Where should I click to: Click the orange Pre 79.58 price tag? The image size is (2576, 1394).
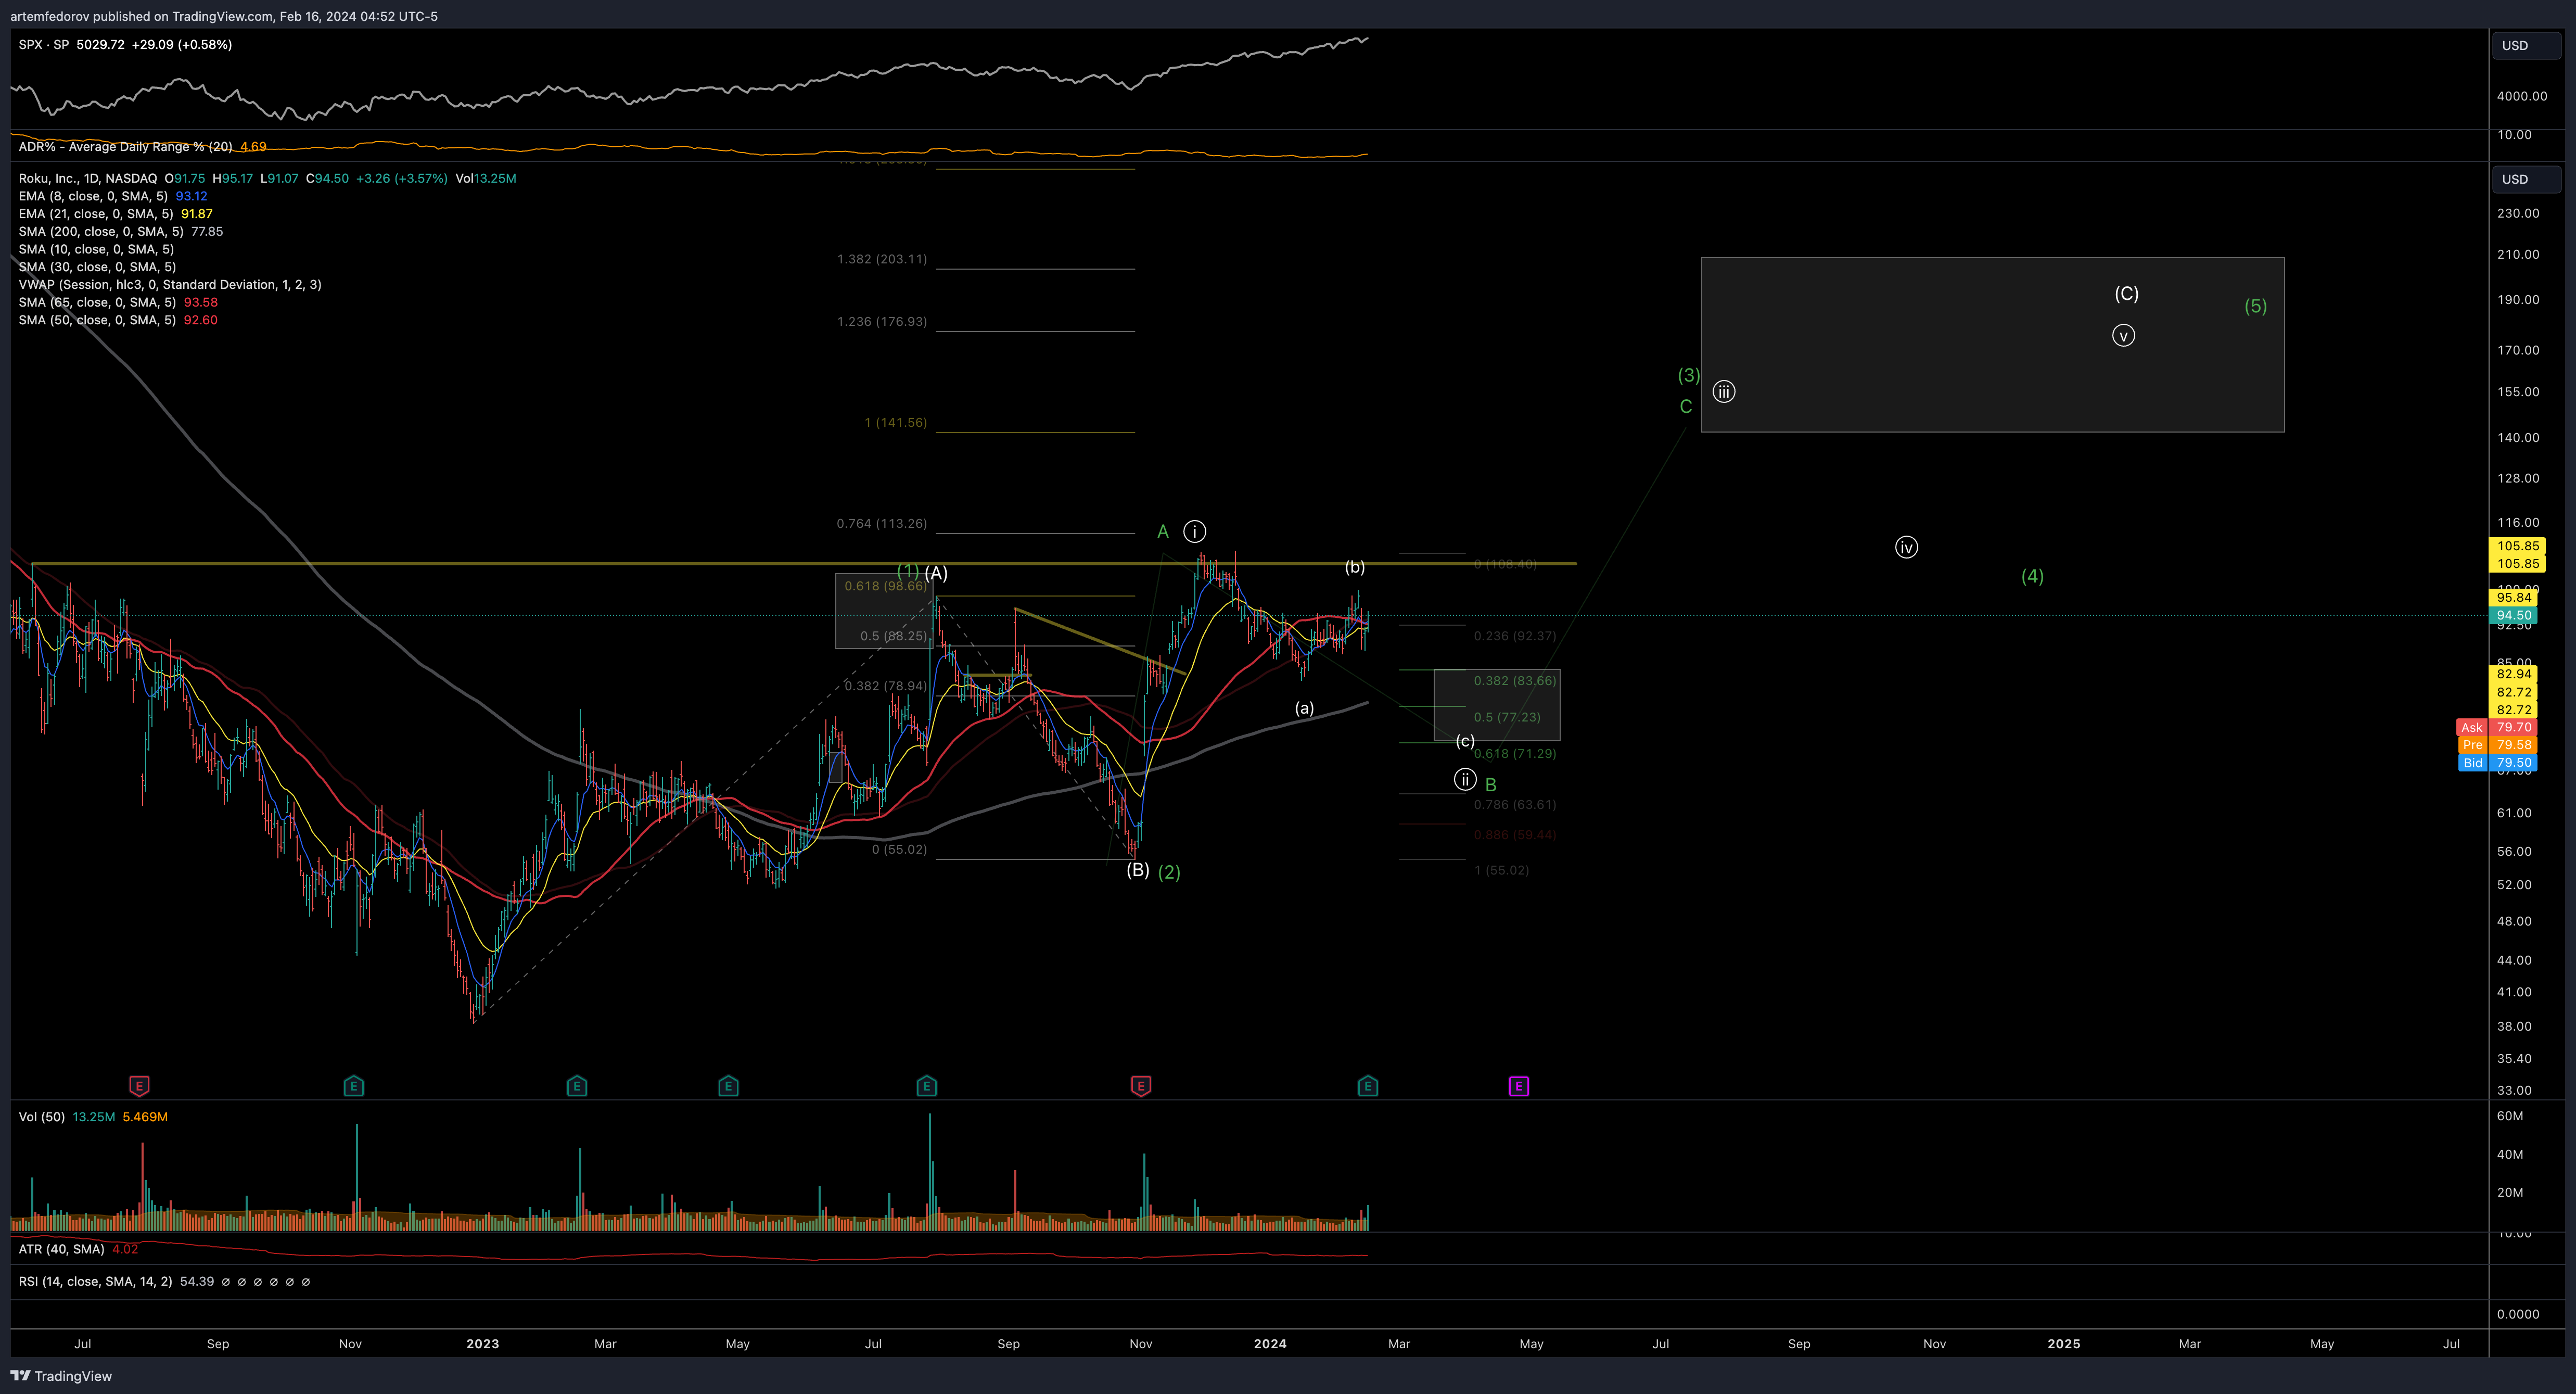tap(2497, 745)
